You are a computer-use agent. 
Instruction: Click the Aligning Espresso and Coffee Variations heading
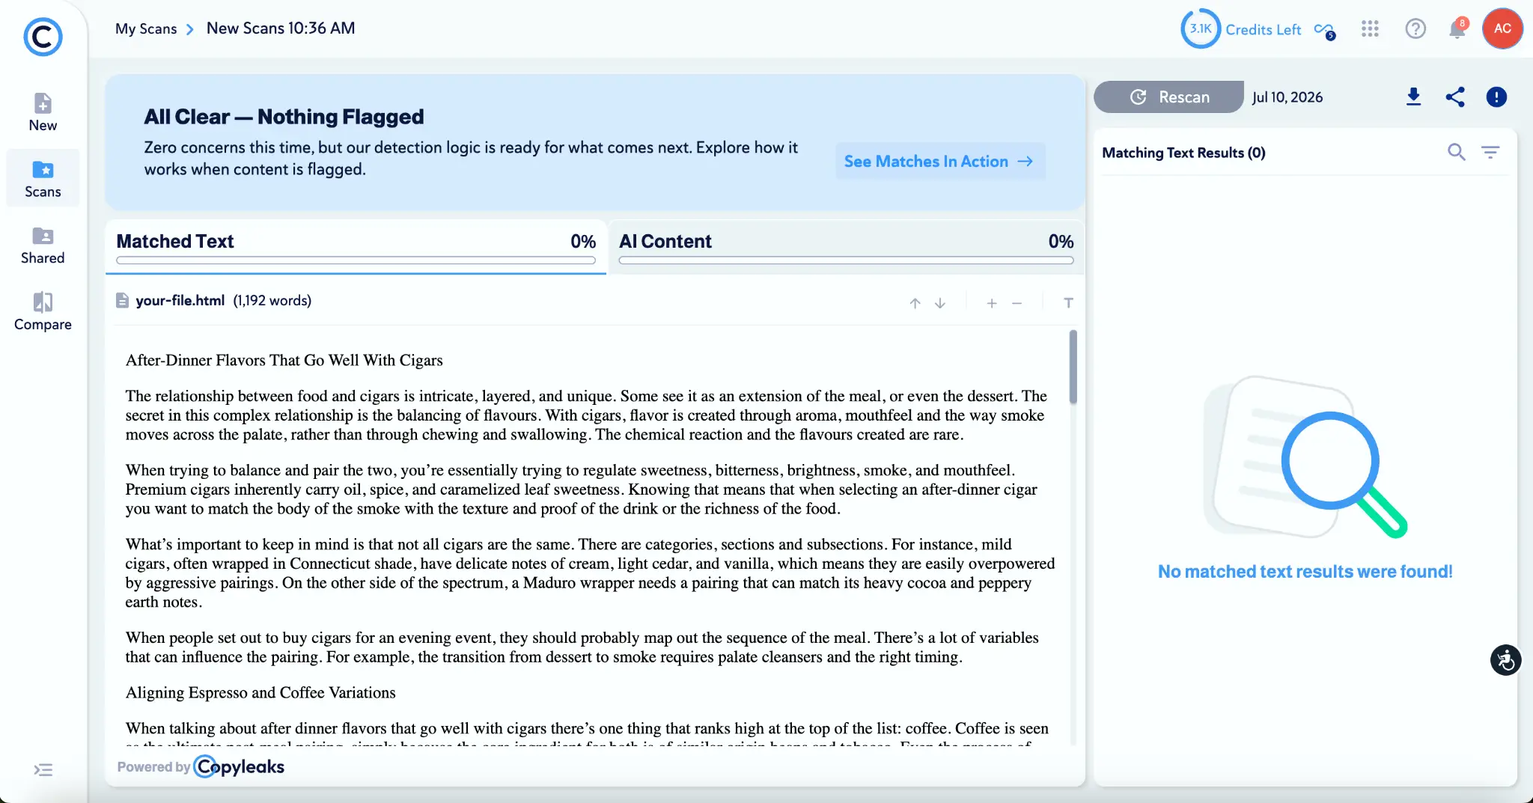click(x=260, y=692)
